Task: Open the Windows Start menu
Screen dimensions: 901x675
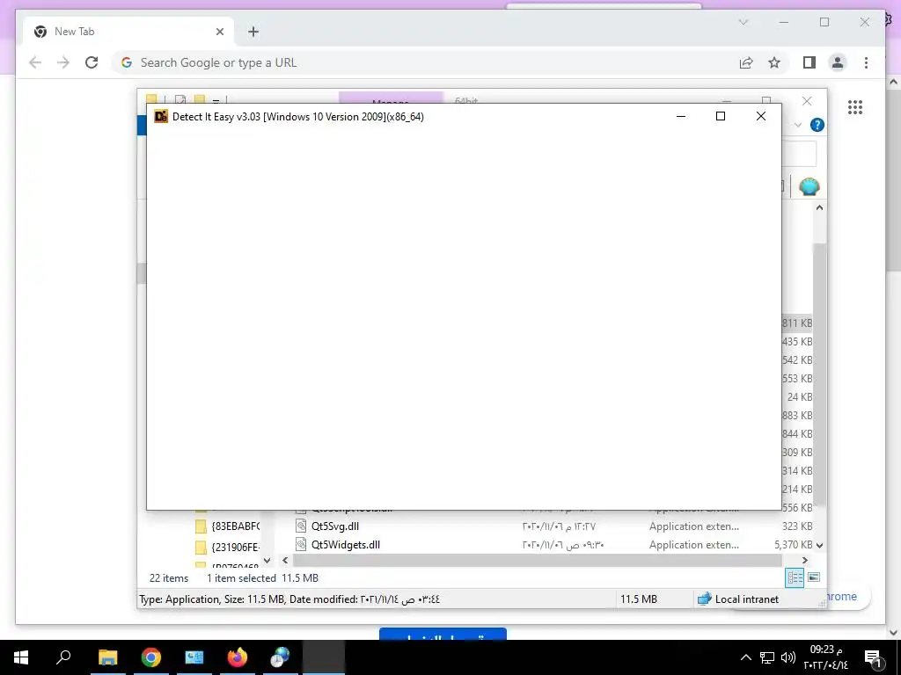Action: pos(21,657)
